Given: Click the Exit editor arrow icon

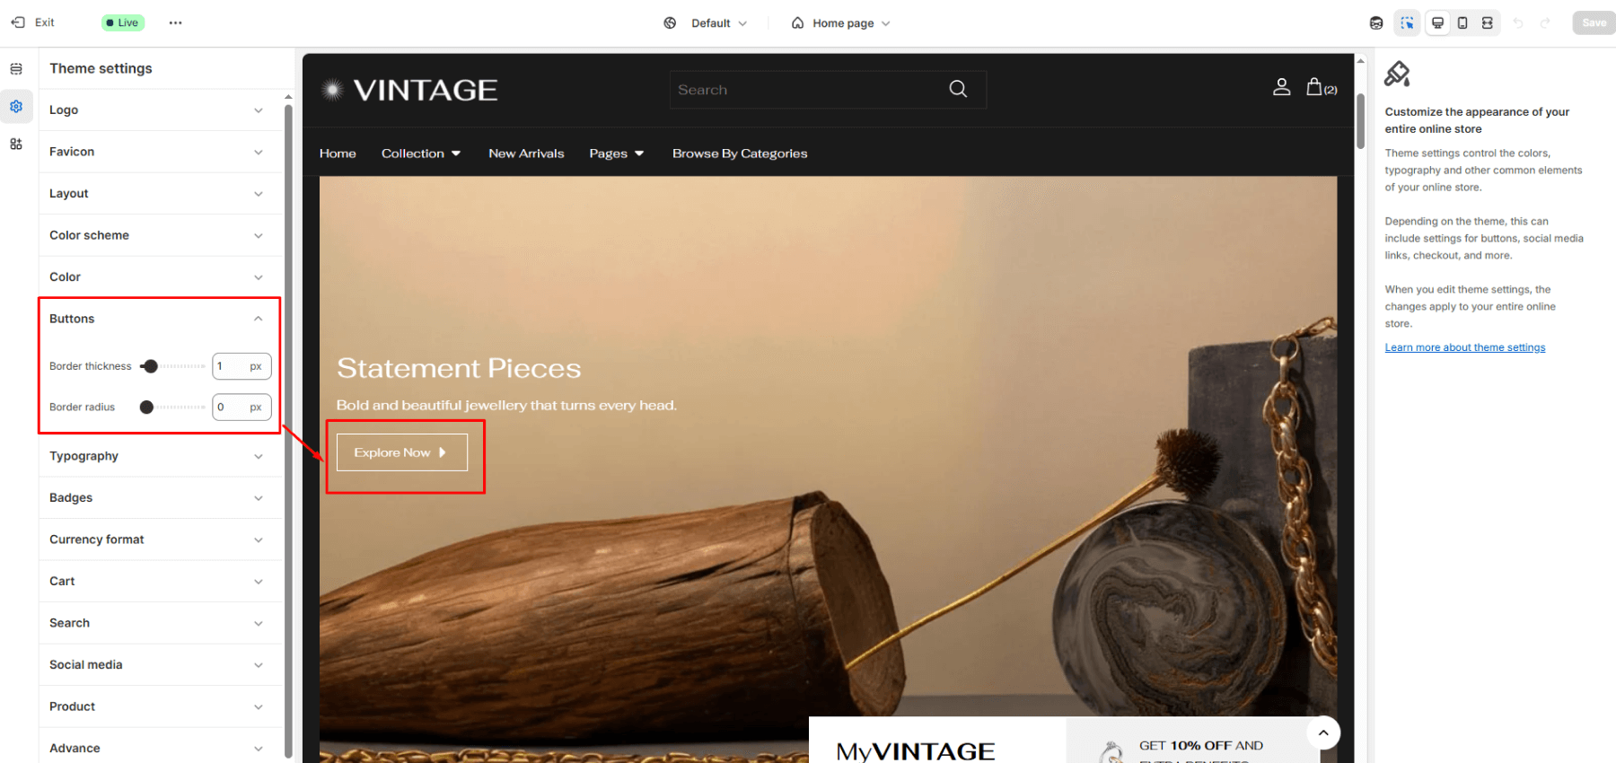Looking at the screenshot, I should click(17, 22).
